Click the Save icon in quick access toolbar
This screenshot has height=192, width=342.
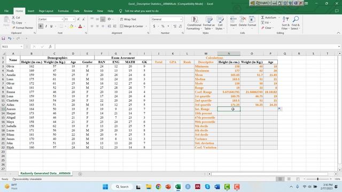click(x=3, y=38)
